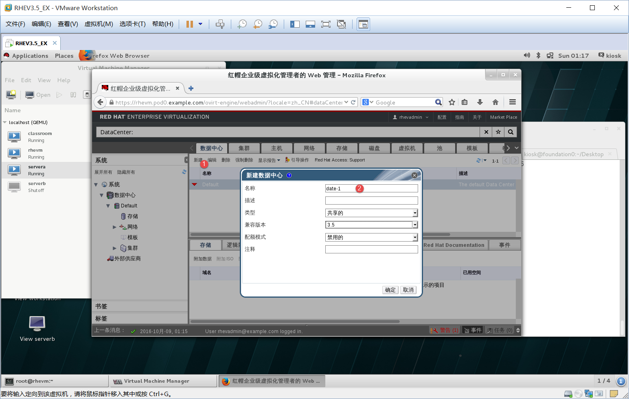Revert to snapshot icon in VMware toolbar
Screen dimensions: 629x399
(257, 24)
